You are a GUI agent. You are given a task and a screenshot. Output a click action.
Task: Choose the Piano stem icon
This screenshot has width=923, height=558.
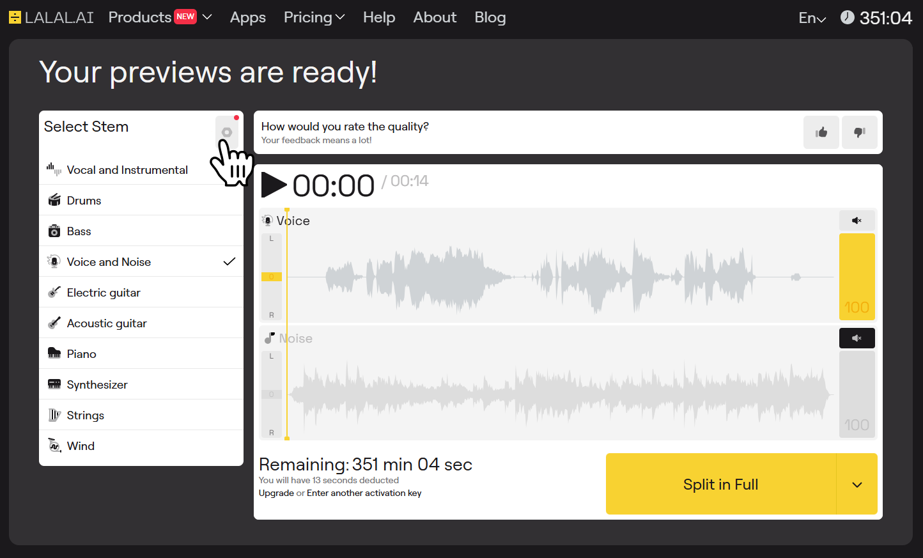(54, 353)
